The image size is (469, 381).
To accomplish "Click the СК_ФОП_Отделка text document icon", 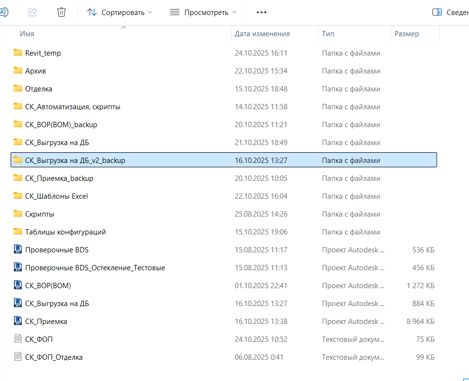I will [18, 356].
